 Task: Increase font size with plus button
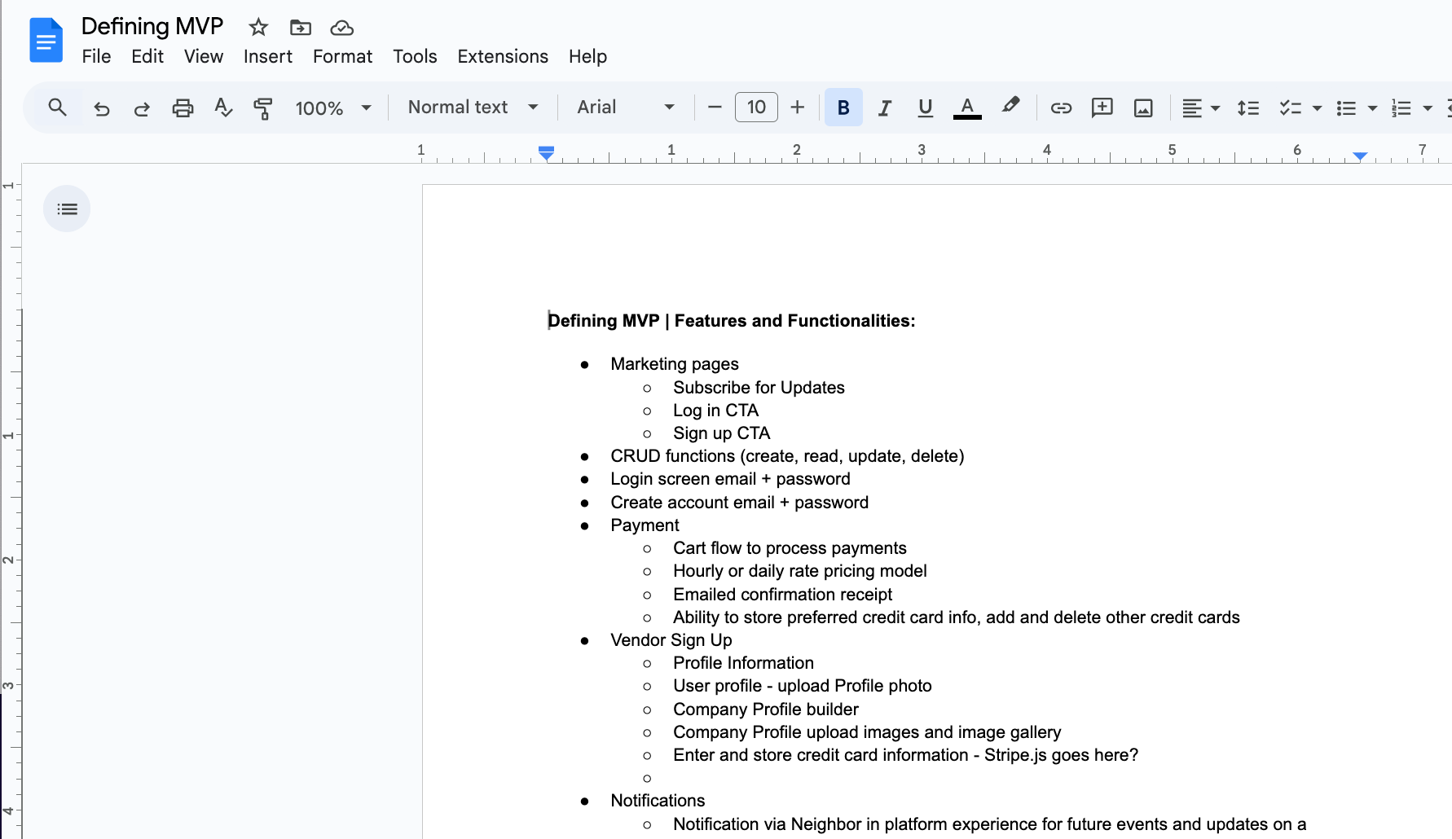point(798,108)
